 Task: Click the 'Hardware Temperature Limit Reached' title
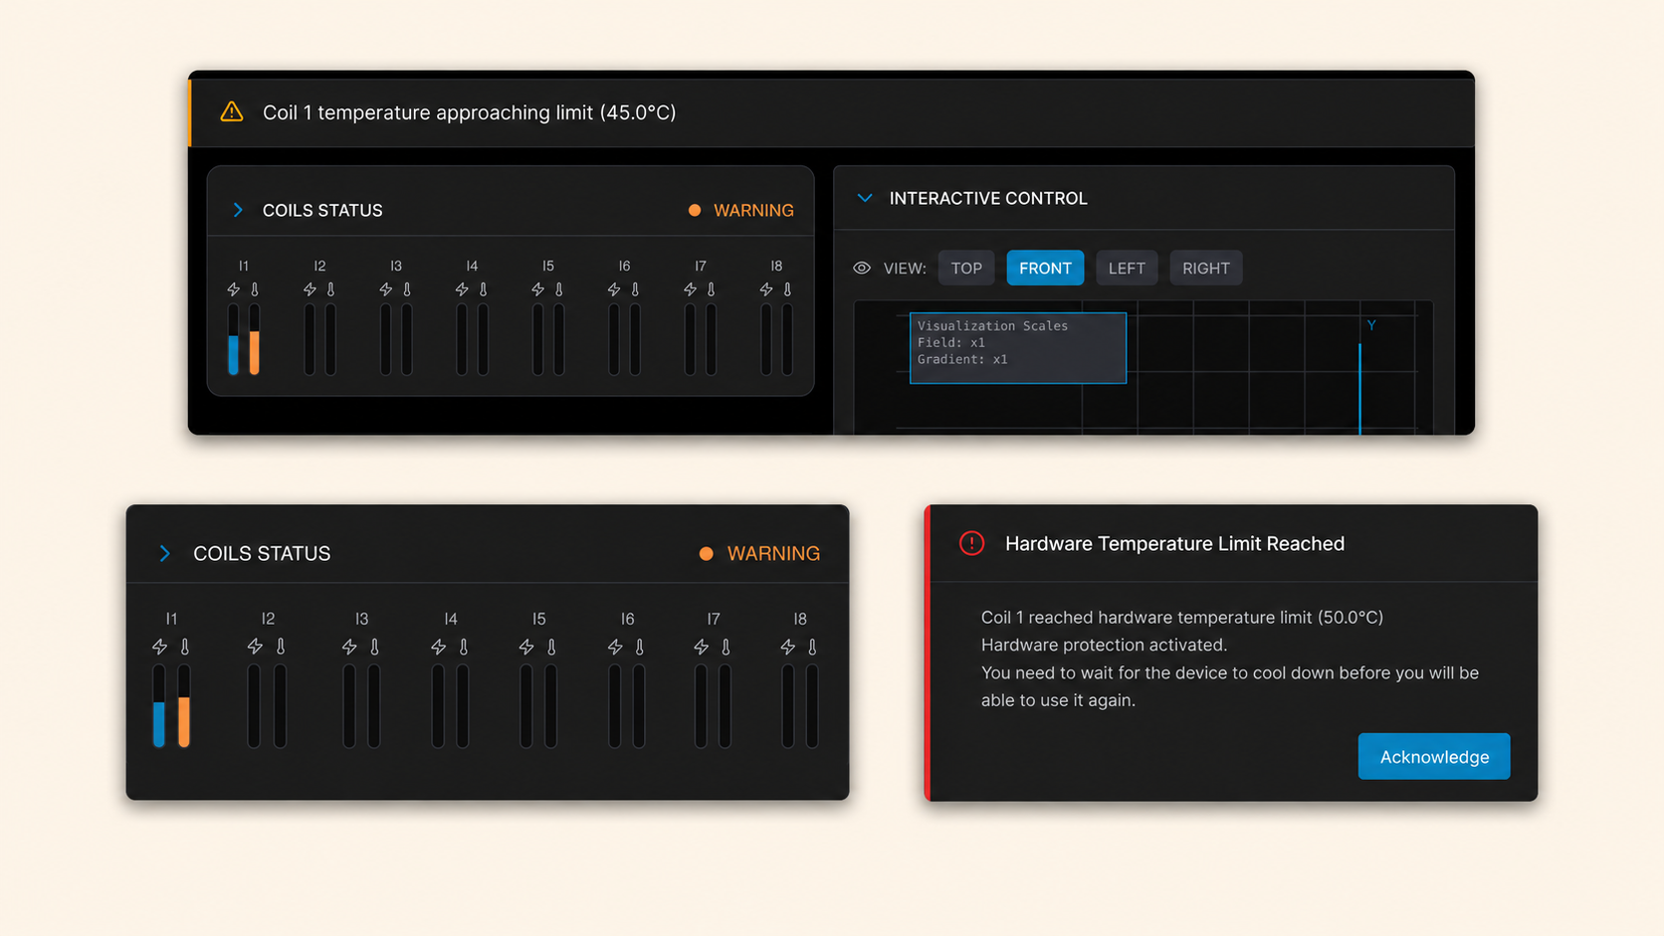pyautogui.click(x=1174, y=543)
